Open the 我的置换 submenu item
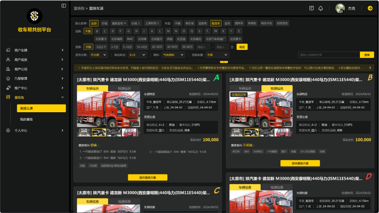The width and height of the screenshot is (379, 213). (26, 119)
